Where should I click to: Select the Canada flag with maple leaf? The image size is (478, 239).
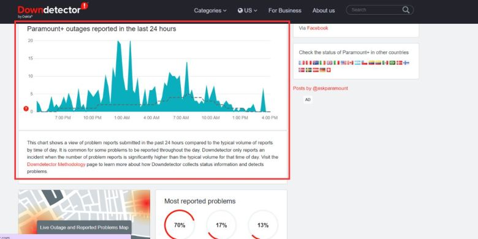(x=351, y=63)
